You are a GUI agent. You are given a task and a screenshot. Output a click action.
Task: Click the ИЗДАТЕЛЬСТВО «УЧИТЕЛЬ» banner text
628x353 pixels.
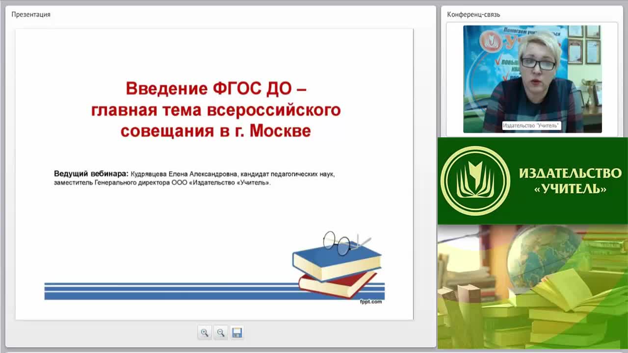click(x=570, y=181)
